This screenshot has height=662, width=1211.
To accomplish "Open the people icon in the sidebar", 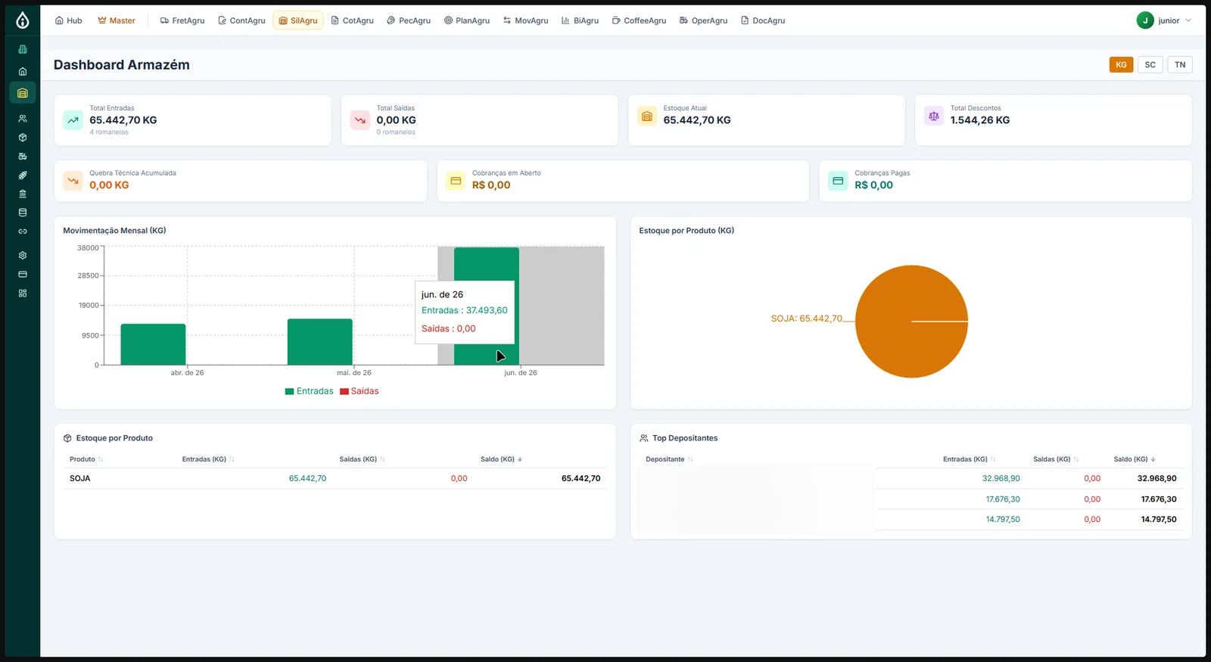I will click(x=23, y=119).
